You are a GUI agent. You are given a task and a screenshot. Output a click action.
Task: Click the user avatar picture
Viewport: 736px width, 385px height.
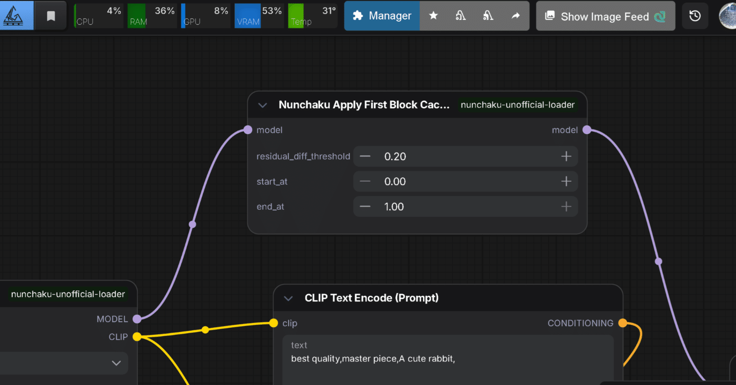(728, 16)
